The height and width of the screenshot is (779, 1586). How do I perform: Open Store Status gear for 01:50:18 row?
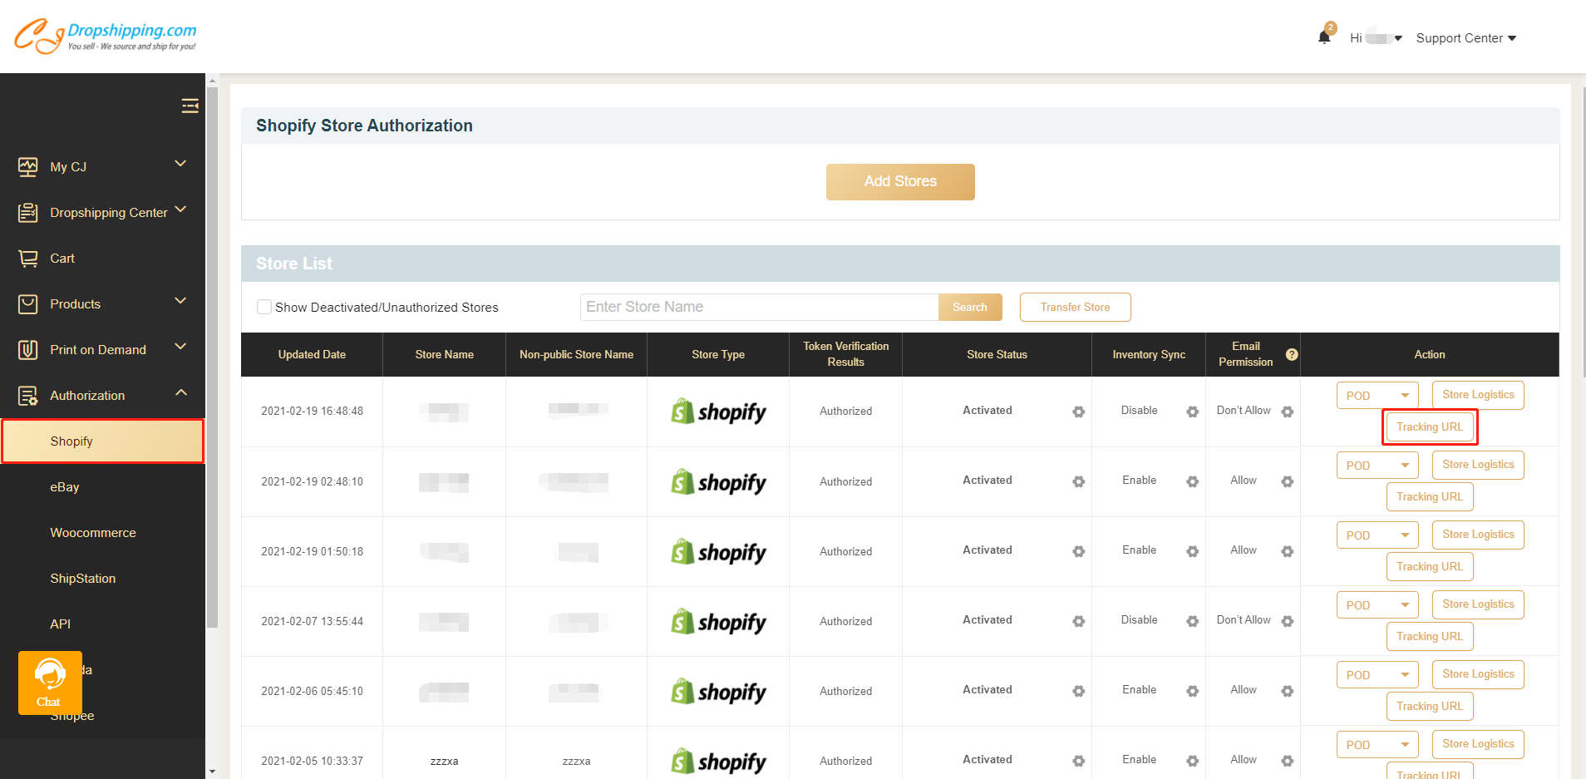coord(1079,551)
